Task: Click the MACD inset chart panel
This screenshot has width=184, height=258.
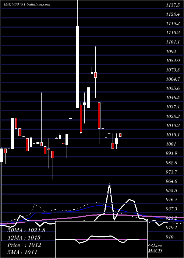Action: [101, 240]
